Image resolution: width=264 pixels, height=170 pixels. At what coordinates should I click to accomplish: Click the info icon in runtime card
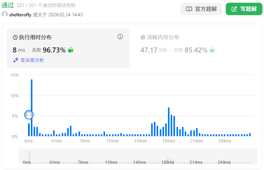(x=120, y=37)
